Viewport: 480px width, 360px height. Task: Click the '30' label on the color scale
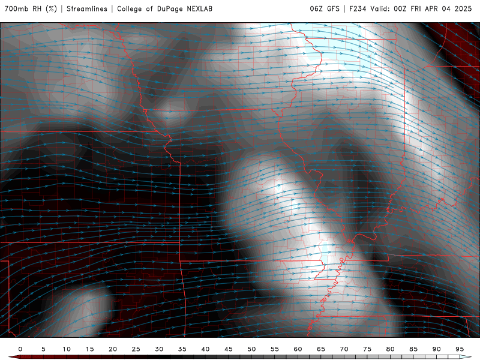(x=159, y=349)
